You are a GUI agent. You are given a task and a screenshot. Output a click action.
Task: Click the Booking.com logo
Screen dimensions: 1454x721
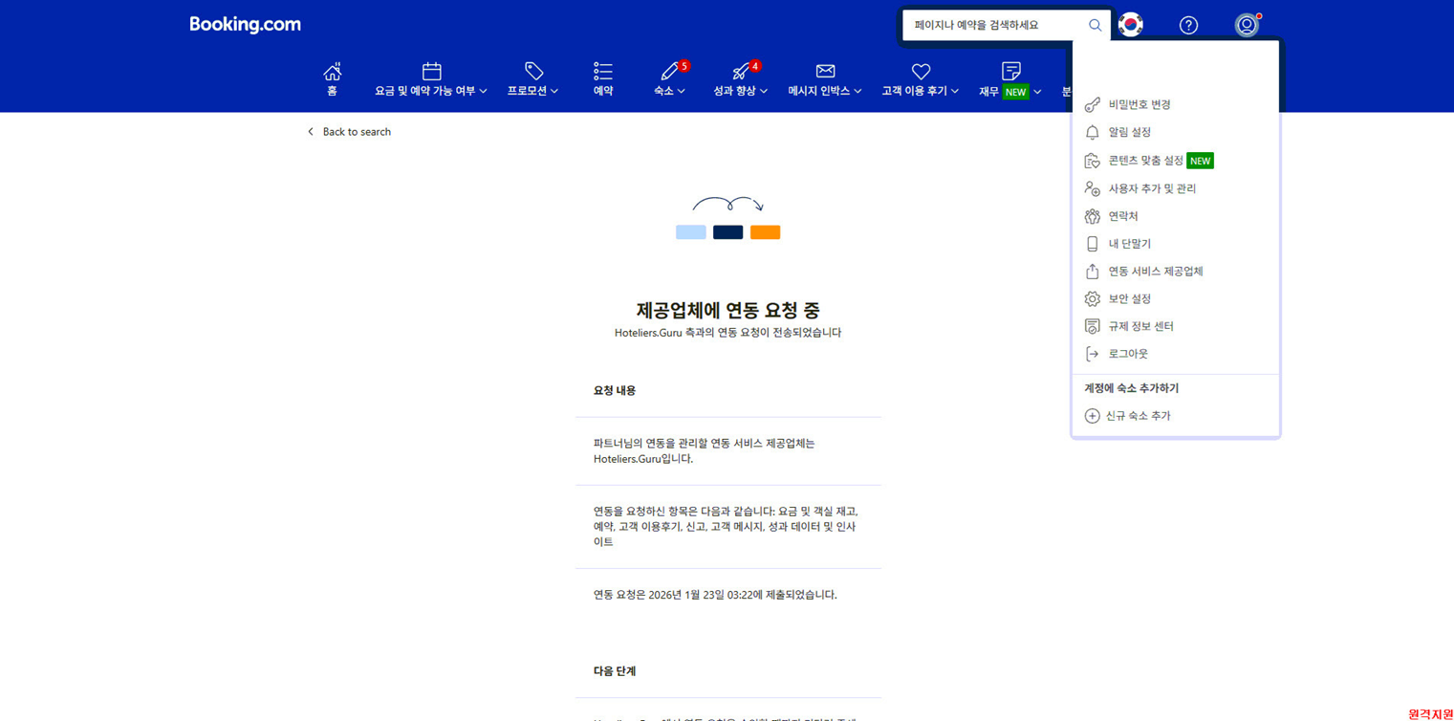[245, 25]
